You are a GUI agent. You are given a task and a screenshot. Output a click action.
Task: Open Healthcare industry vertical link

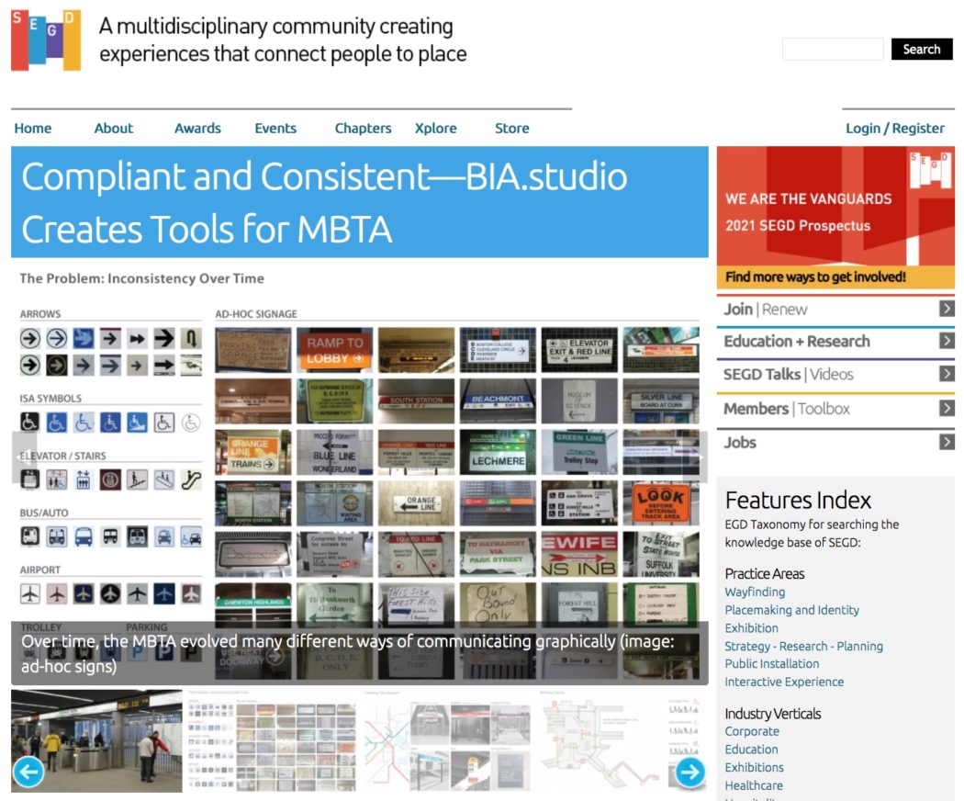coord(754,785)
